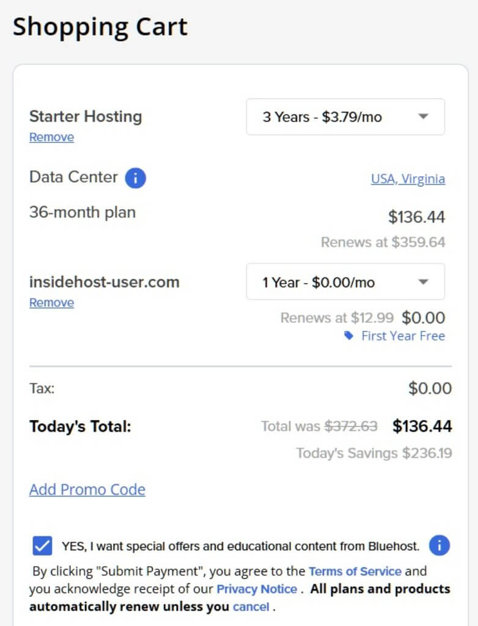The height and width of the screenshot is (626, 478).
Task: Open the 1 Year domain term dropdown
Action: pos(345,282)
